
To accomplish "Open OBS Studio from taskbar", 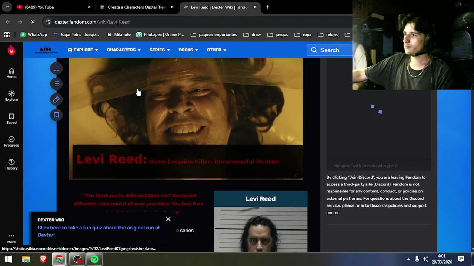I will pyautogui.click(x=77, y=259).
